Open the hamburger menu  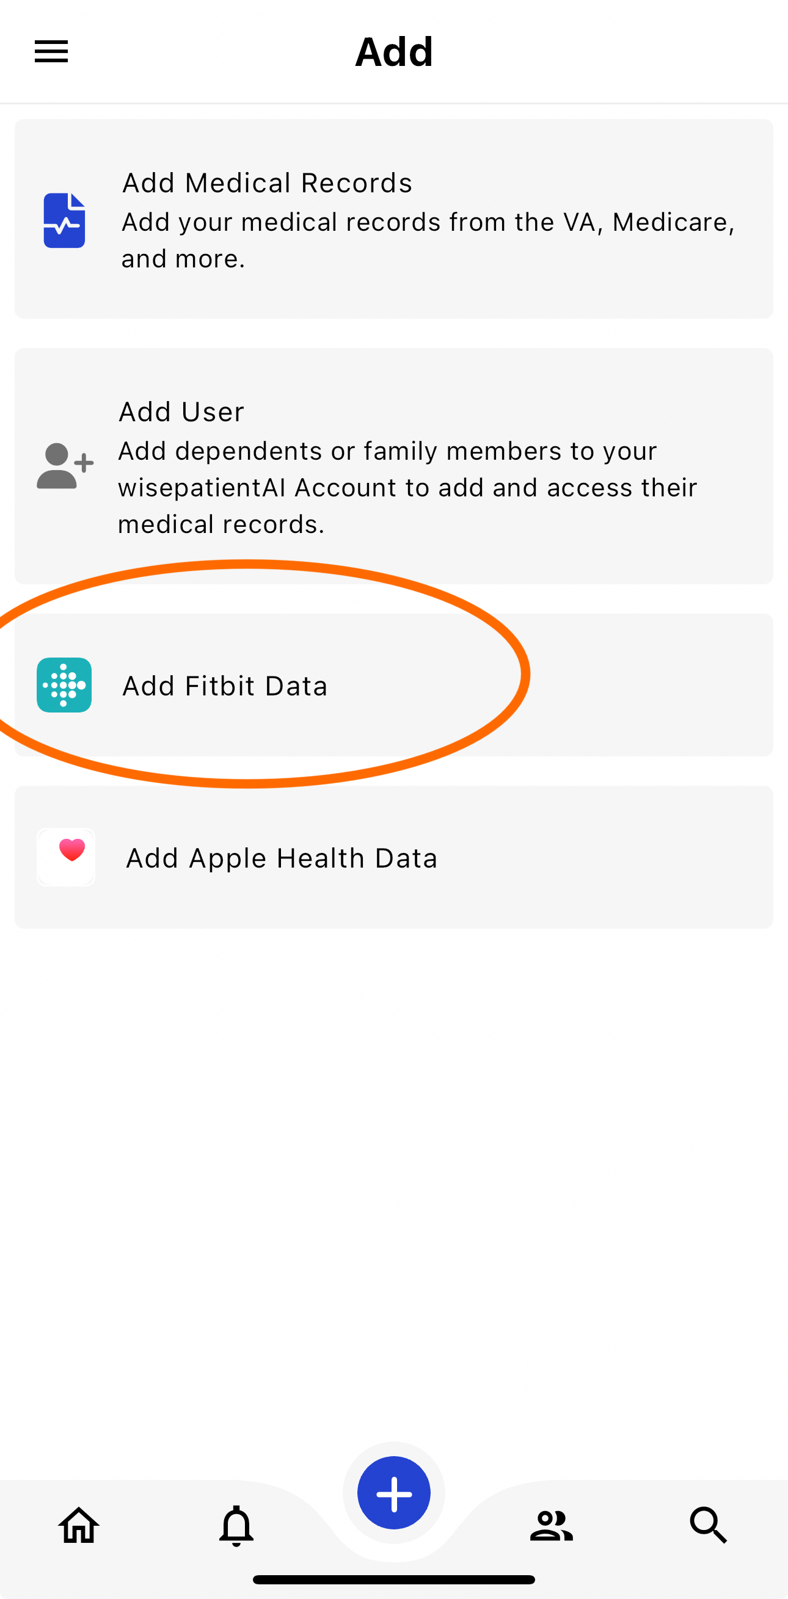(51, 51)
